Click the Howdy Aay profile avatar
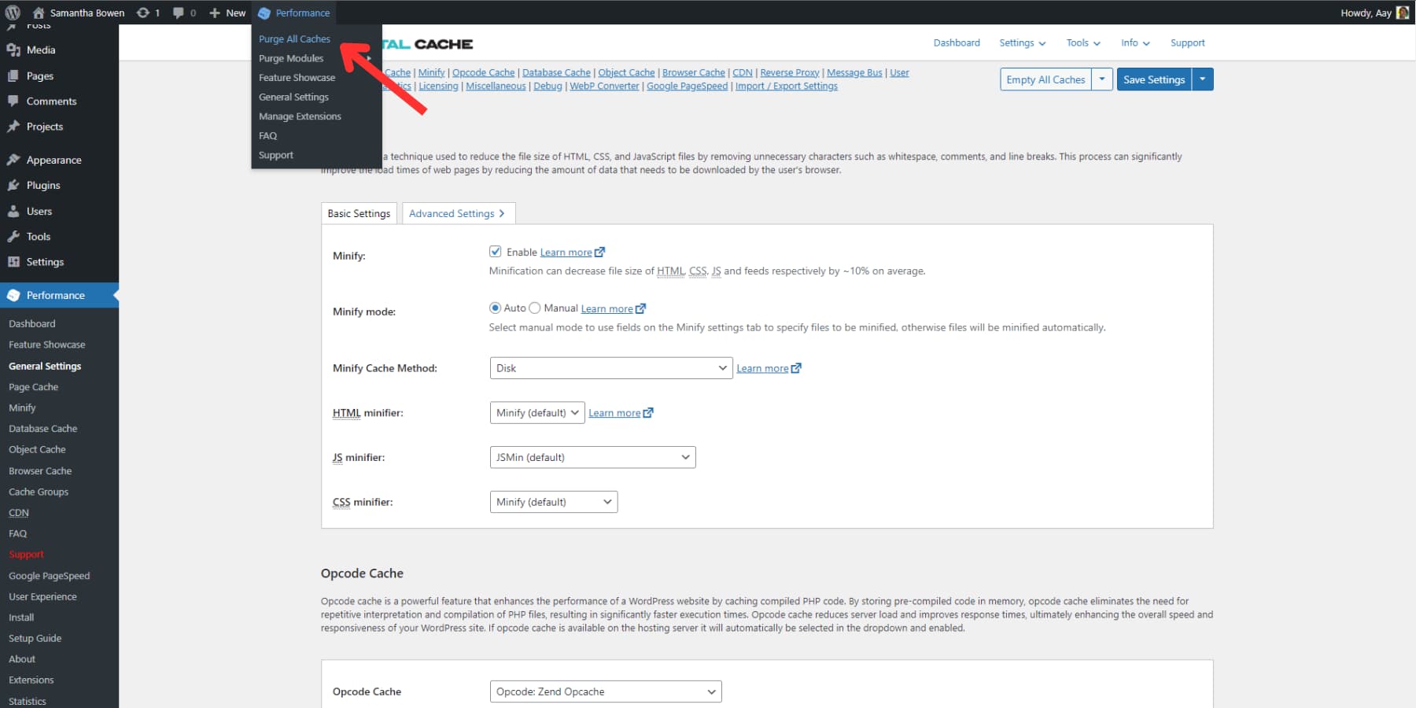 [x=1401, y=12]
